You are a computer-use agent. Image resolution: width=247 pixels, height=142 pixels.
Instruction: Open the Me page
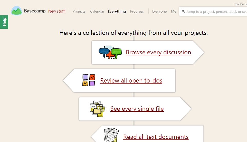pyautogui.click(x=174, y=11)
